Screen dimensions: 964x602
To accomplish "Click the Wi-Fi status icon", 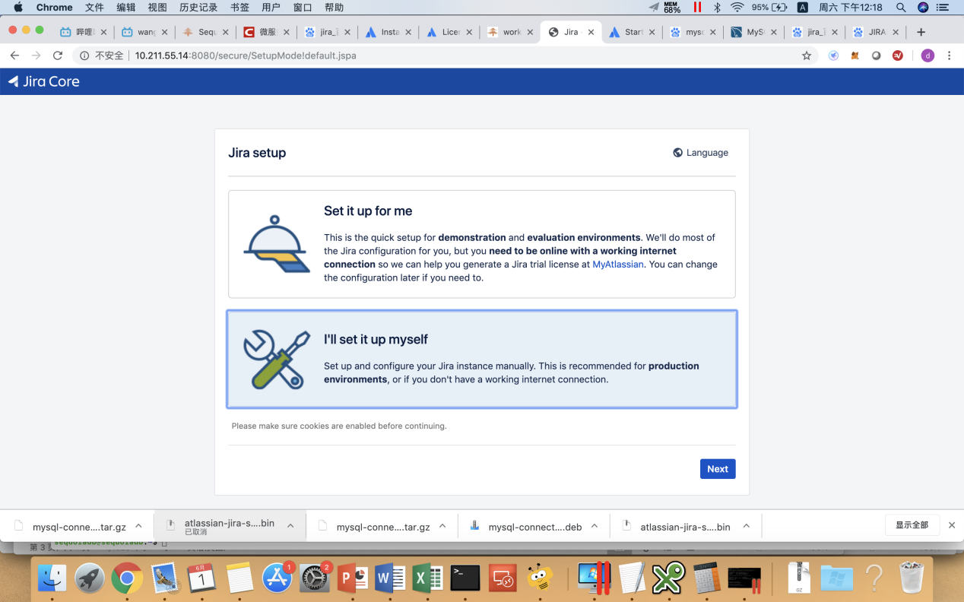I will point(737,8).
